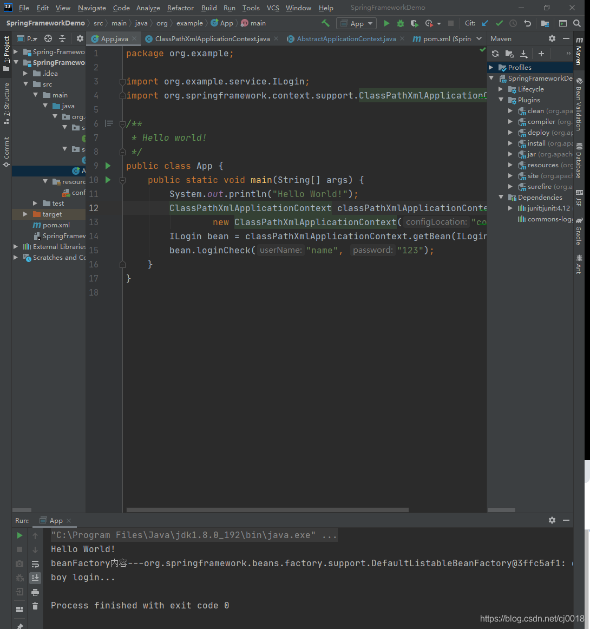The width and height of the screenshot is (590, 629).
Task: Open Project view selector dropdown
Action: click(27, 38)
